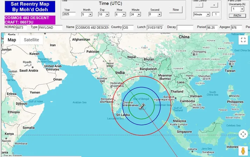Click the Country field showing CIS
This screenshot has width=250, height=157.
[128, 28]
